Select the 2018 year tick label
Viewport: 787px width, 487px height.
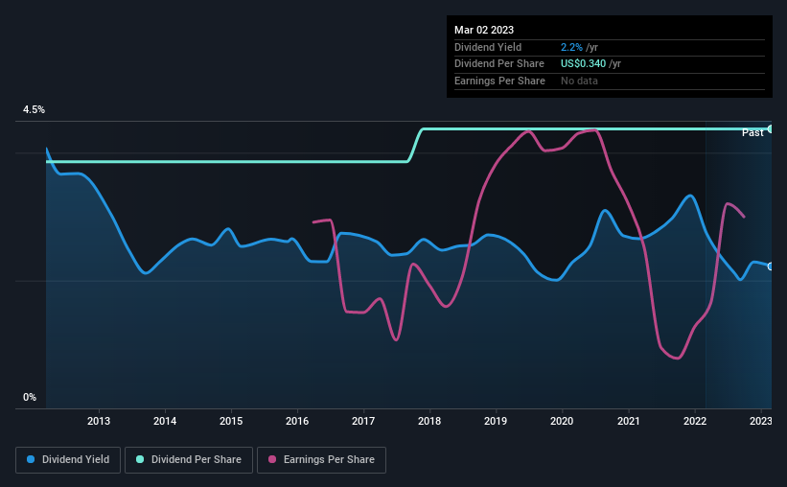click(429, 421)
